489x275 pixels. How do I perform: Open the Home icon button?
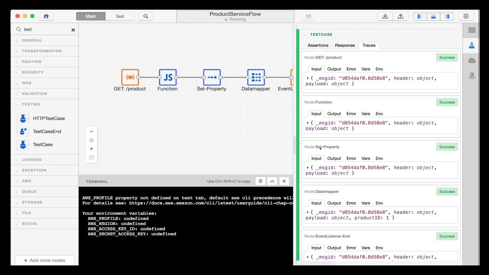click(46, 16)
